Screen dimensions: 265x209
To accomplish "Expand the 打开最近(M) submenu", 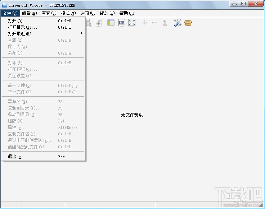I will point(43,34).
